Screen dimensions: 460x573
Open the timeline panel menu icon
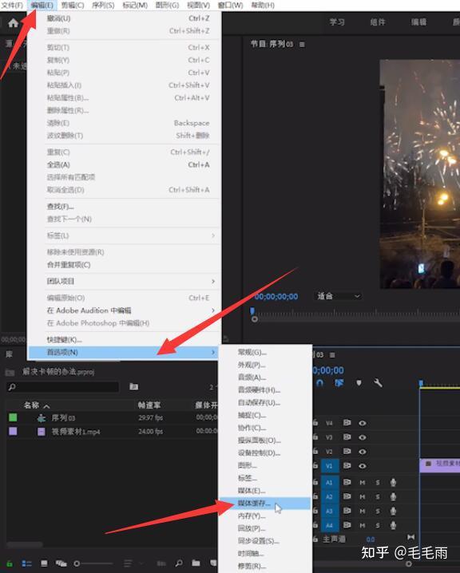[x=332, y=355]
